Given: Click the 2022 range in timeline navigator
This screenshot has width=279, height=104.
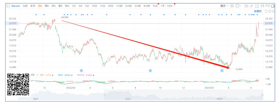Looking at the screenshot, I should [x=127, y=99].
